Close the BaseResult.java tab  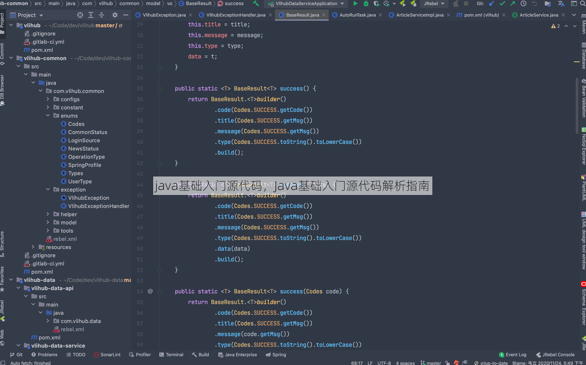[x=324, y=15]
